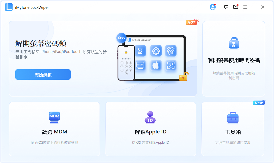Click the key icon on illustration
The image size is (274, 163).
[x=121, y=38]
